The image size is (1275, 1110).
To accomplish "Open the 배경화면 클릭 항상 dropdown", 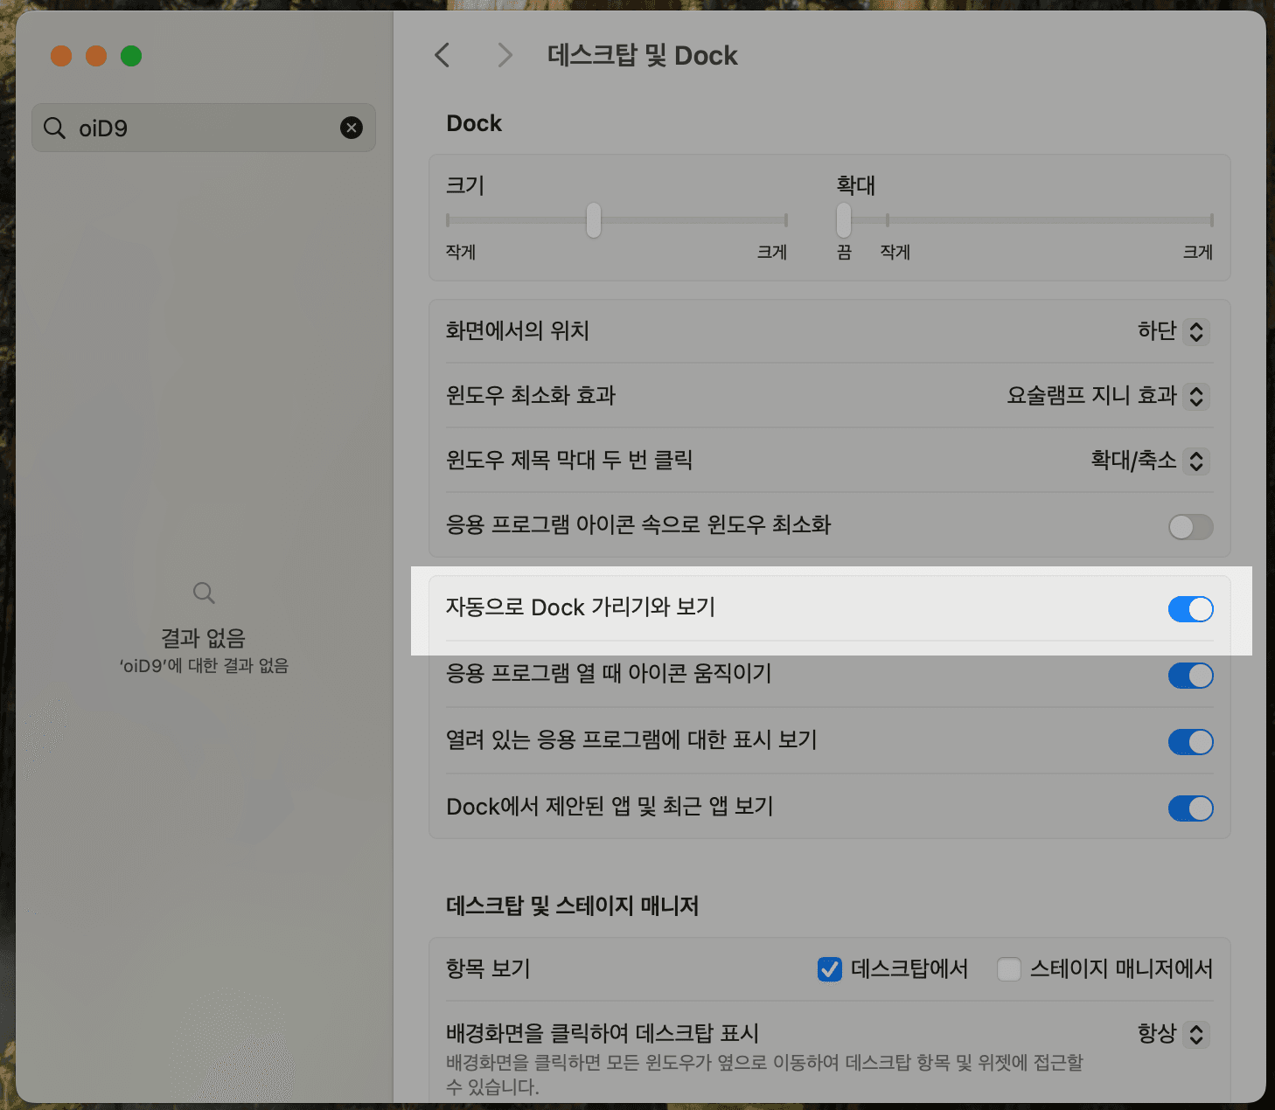I will click(1196, 1034).
